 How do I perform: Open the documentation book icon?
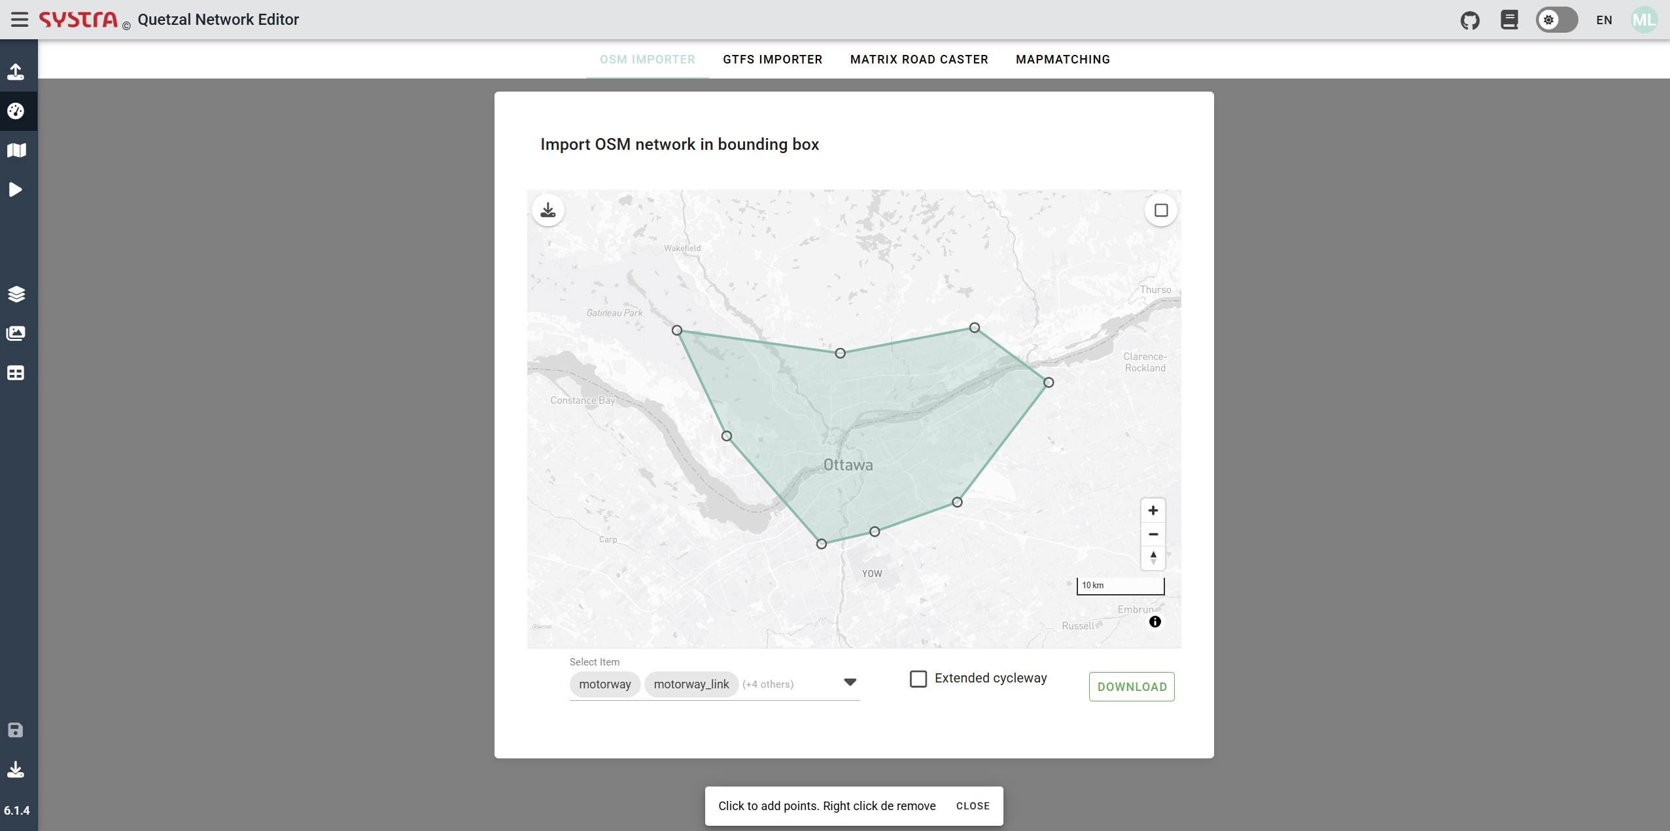click(1509, 20)
